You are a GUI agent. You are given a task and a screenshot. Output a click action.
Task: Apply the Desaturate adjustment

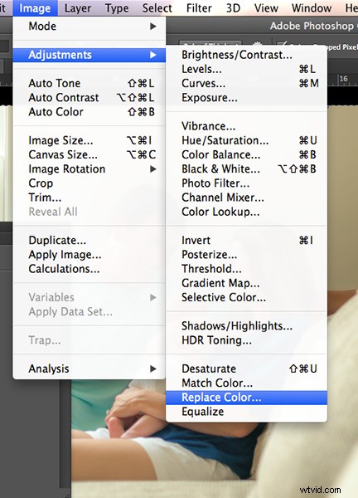point(246,369)
